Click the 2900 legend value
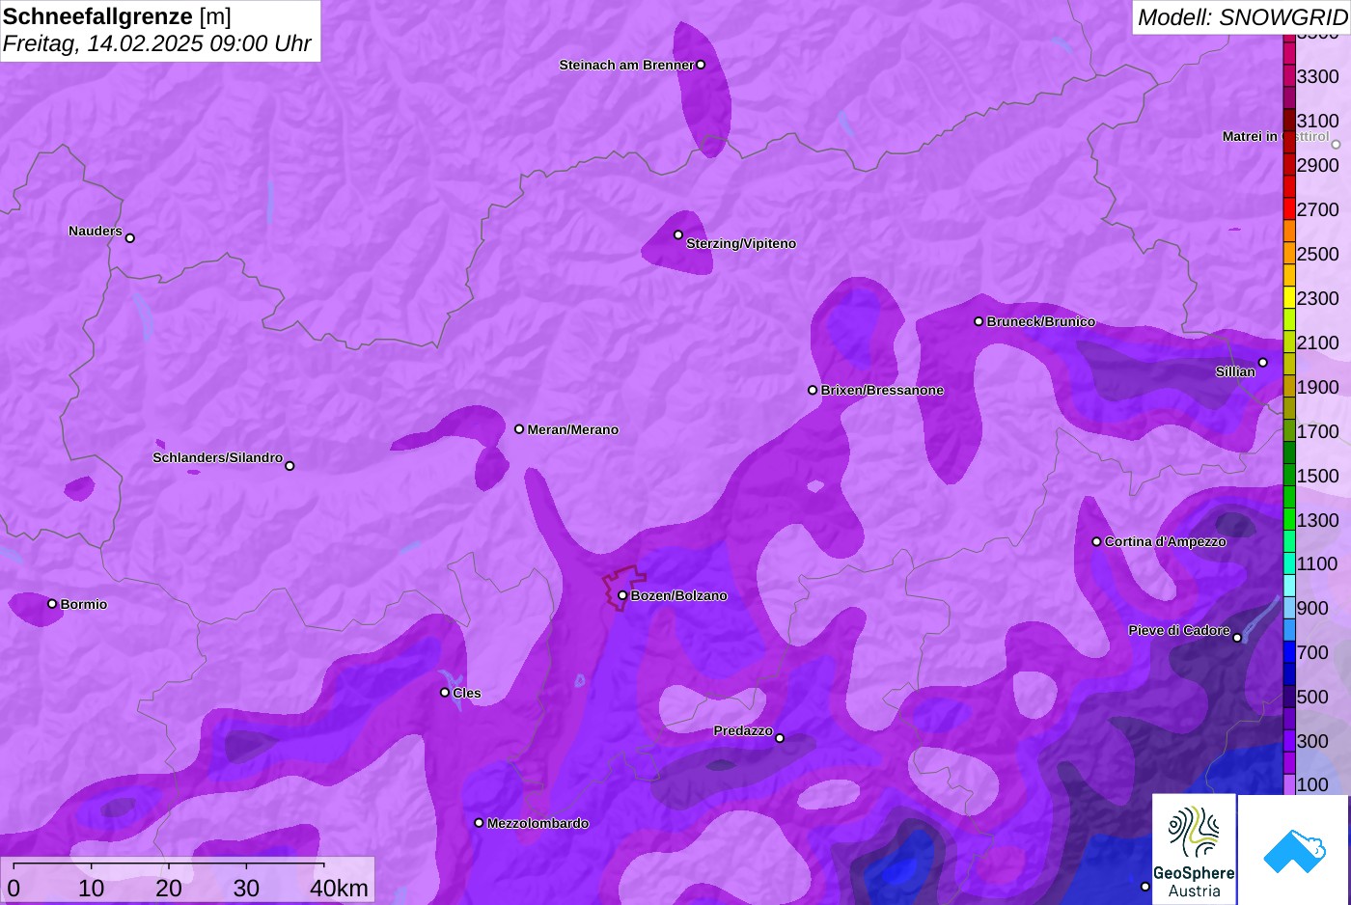Screen dimensions: 1351x905 tap(1317, 165)
